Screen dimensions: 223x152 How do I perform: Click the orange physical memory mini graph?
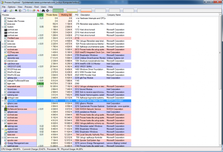(86, 11)
